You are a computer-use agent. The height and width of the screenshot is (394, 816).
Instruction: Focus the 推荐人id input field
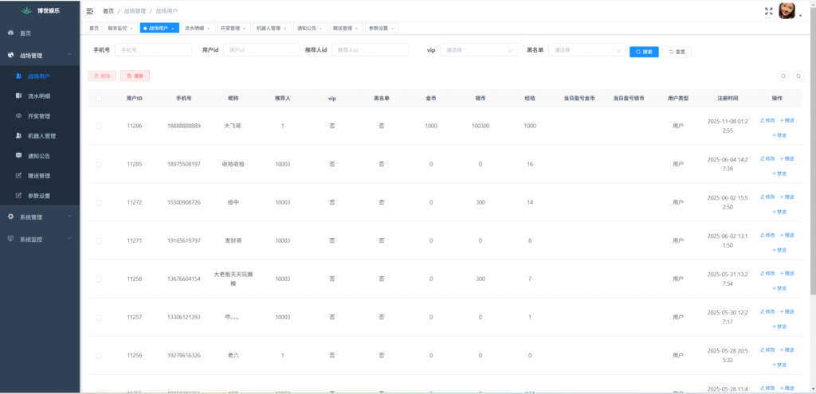pyautogui.click(x=370, y=50)
